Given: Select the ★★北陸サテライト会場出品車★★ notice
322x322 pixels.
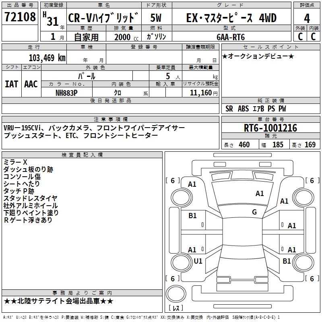Looking at the screenshot, I should [58, 301].
